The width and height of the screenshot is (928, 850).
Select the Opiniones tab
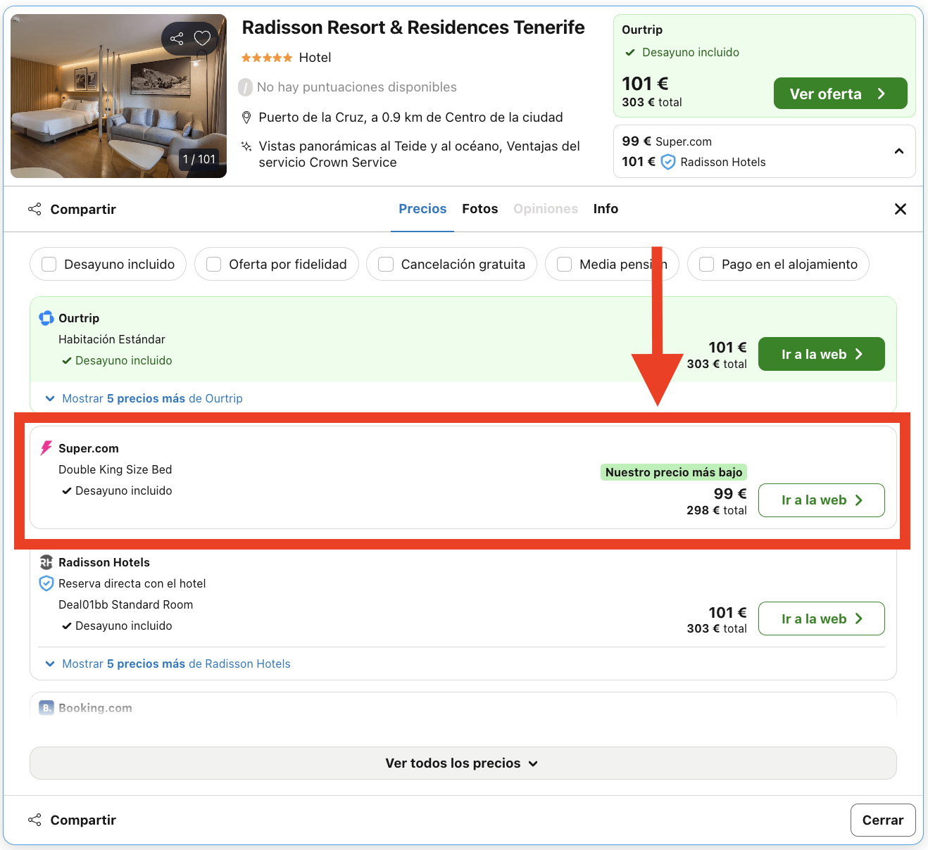tap(546, 209)
